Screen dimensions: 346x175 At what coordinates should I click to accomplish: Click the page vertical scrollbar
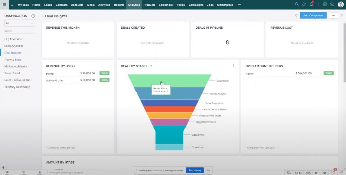[x=344, y=52]
